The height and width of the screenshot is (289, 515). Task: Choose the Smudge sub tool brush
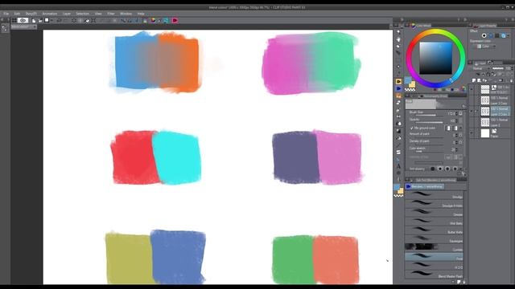434,194
